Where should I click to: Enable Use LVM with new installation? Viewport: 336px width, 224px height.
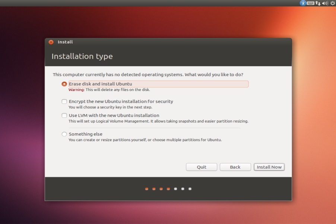tap(64, 116)
